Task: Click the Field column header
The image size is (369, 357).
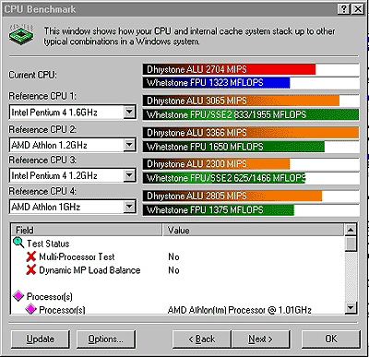Action: [x=87, y=230]
